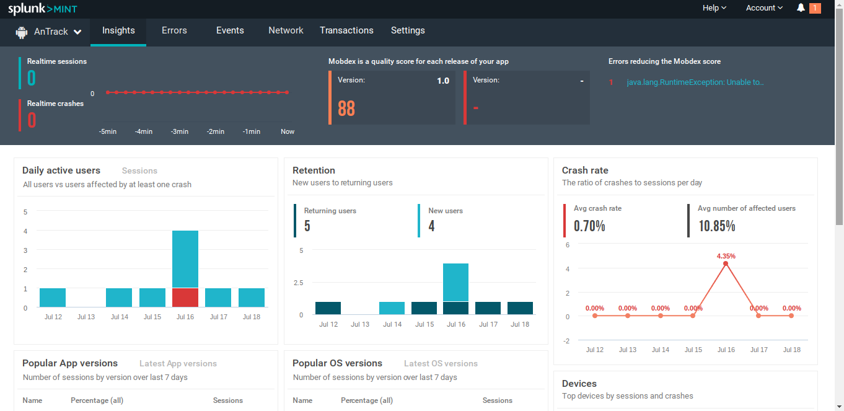Expand the AnTrack app selector dropdown
The height and width of the screenshot is (411, 844).
click(77, 32)
